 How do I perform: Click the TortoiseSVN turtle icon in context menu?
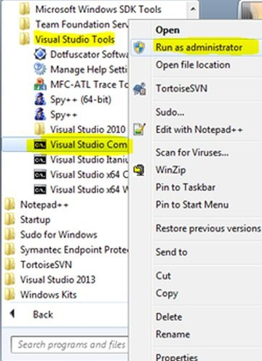(x=139, y=89)
